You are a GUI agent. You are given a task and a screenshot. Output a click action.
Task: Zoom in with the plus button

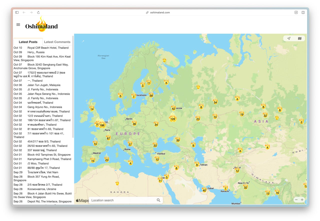tap(302, 200)
